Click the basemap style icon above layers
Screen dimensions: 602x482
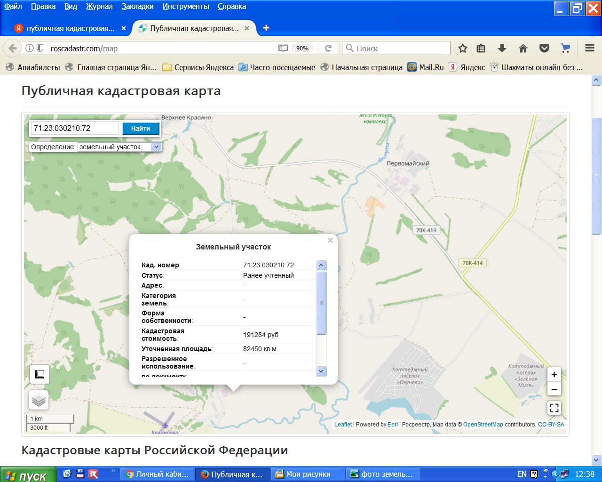click(x=39, y=374)
